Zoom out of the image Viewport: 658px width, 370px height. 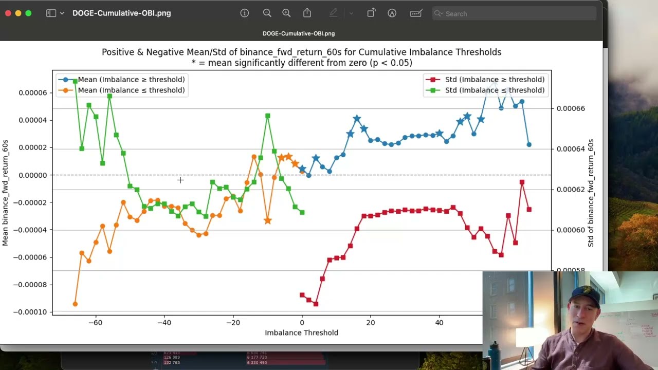click(267, 13)
